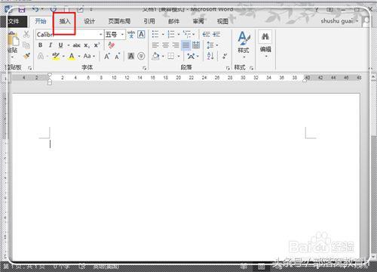
Task: Align text right
Action: [176, 45]
